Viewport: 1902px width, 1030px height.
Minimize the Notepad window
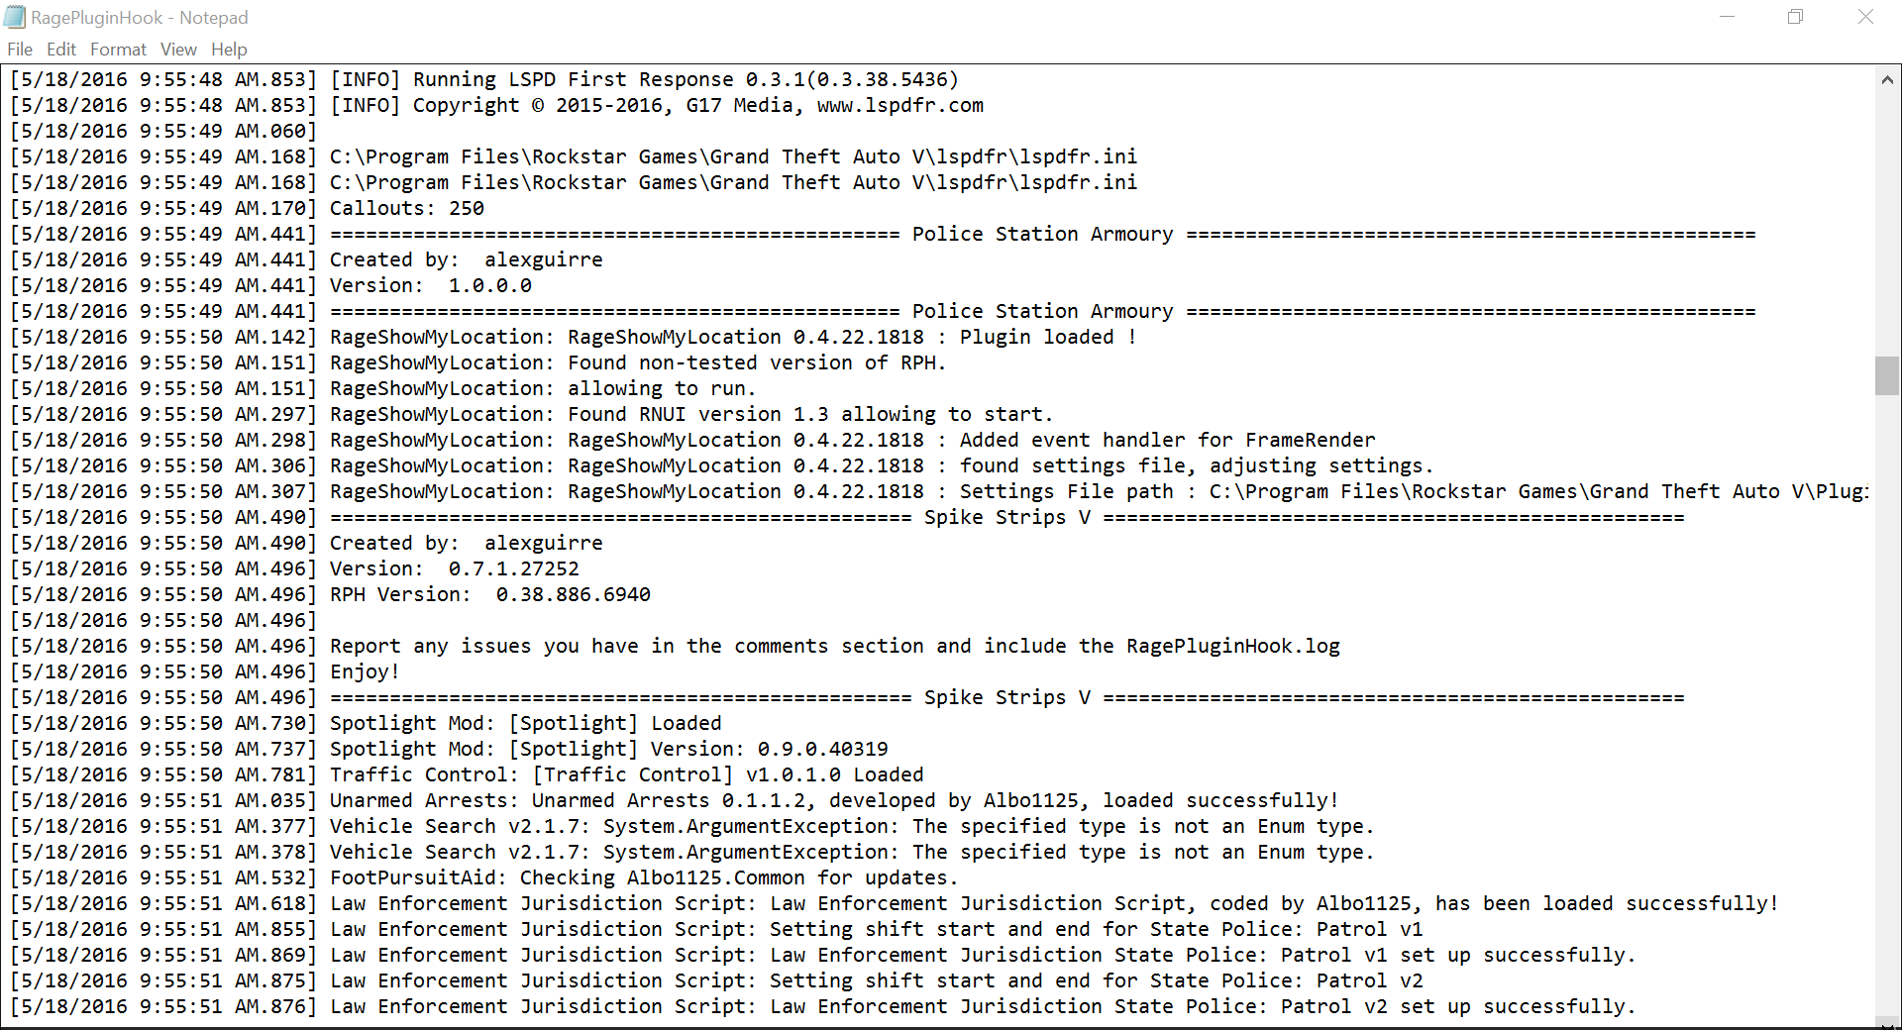1727,17
